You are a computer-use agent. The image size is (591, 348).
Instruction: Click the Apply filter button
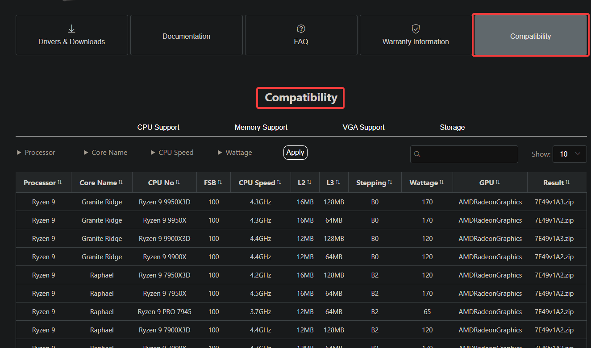point(295,153)
